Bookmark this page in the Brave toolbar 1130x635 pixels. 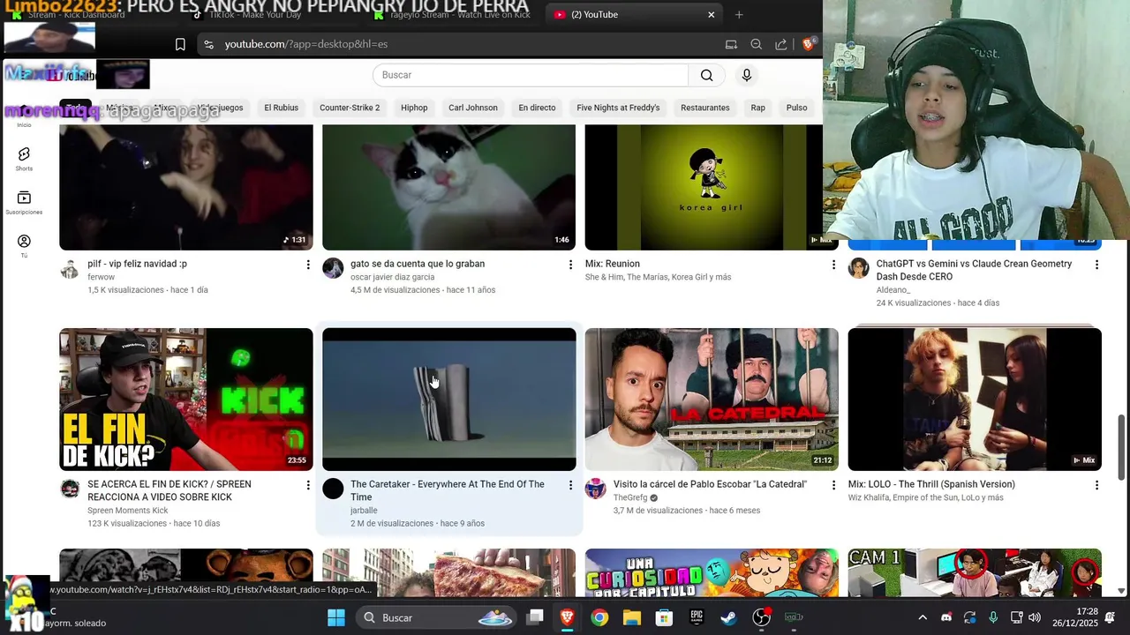point(180,44)
